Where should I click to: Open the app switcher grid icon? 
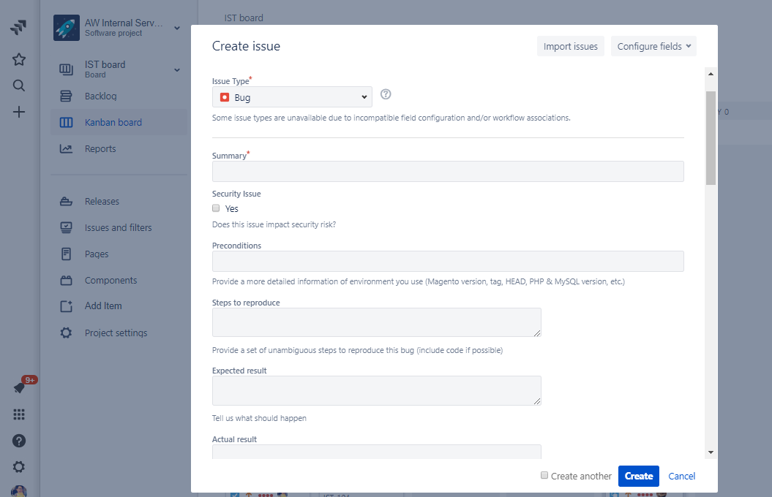pos(18,414)
